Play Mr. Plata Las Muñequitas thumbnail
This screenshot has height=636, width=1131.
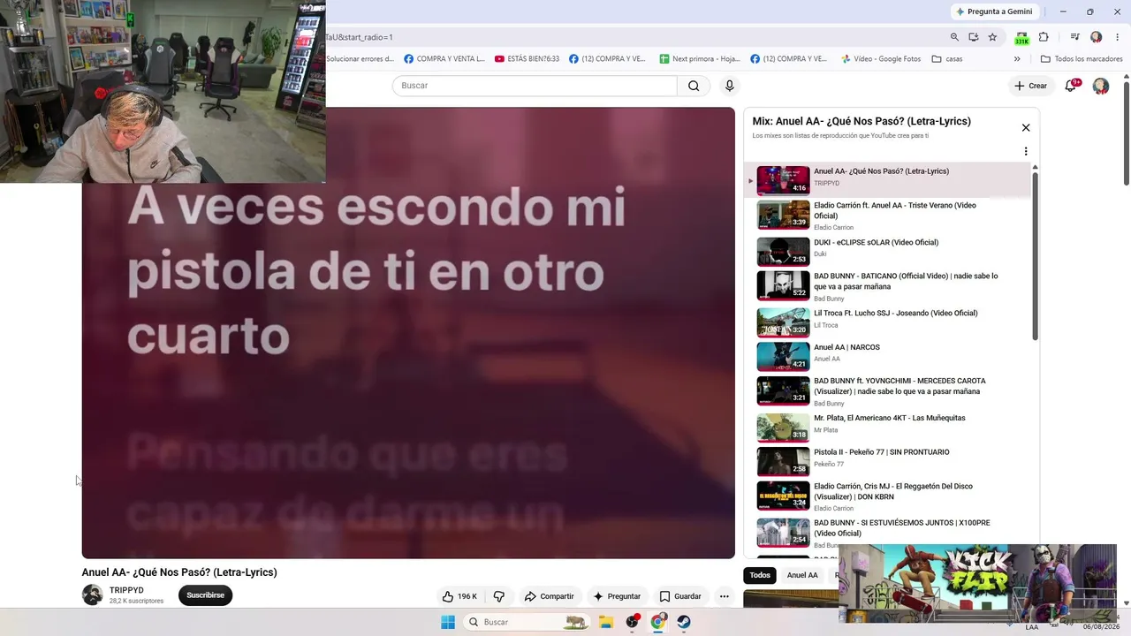tap(783, 427)
